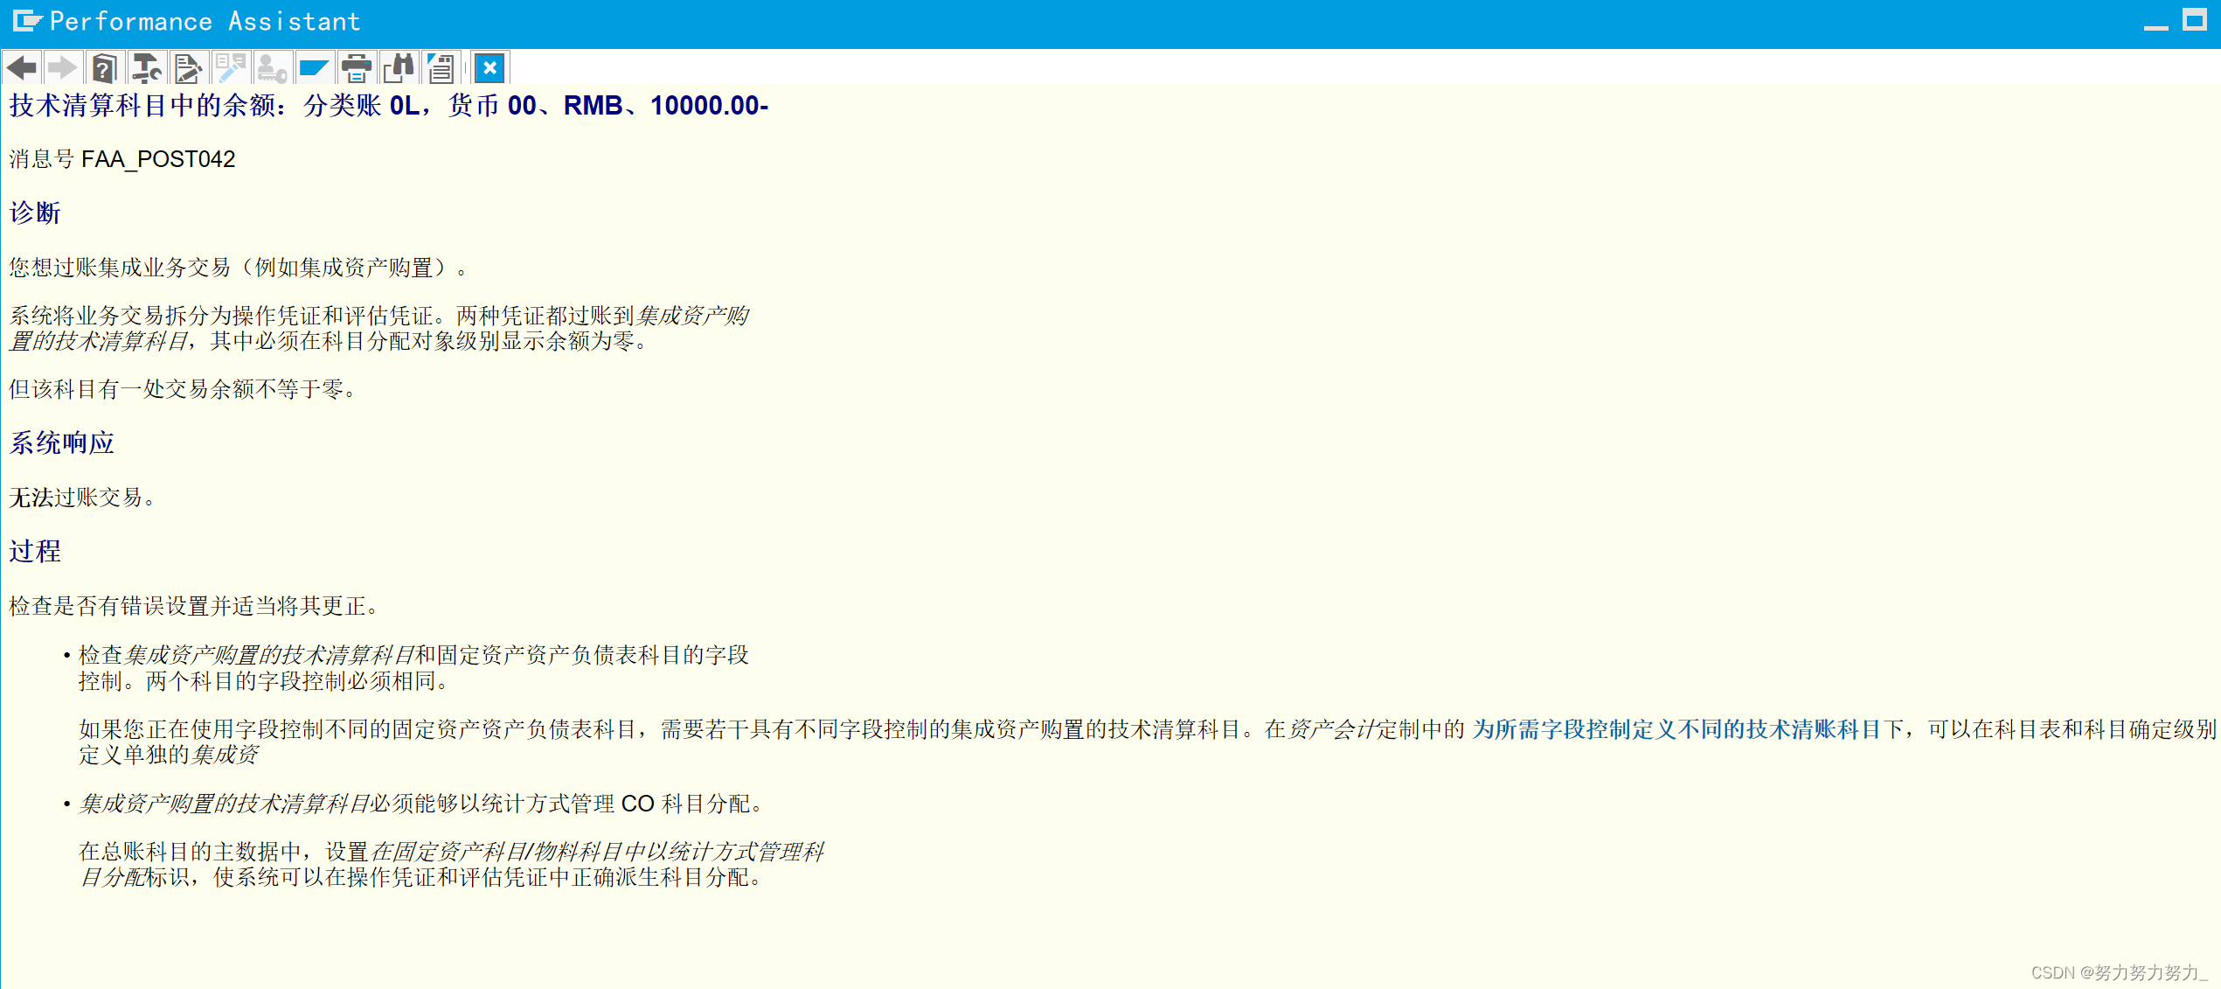Click the sentence 您想过账集成业务交易

(x=239, y=268)
